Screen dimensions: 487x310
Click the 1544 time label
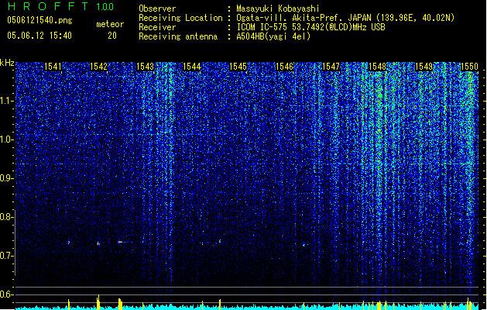click(192, 67)
